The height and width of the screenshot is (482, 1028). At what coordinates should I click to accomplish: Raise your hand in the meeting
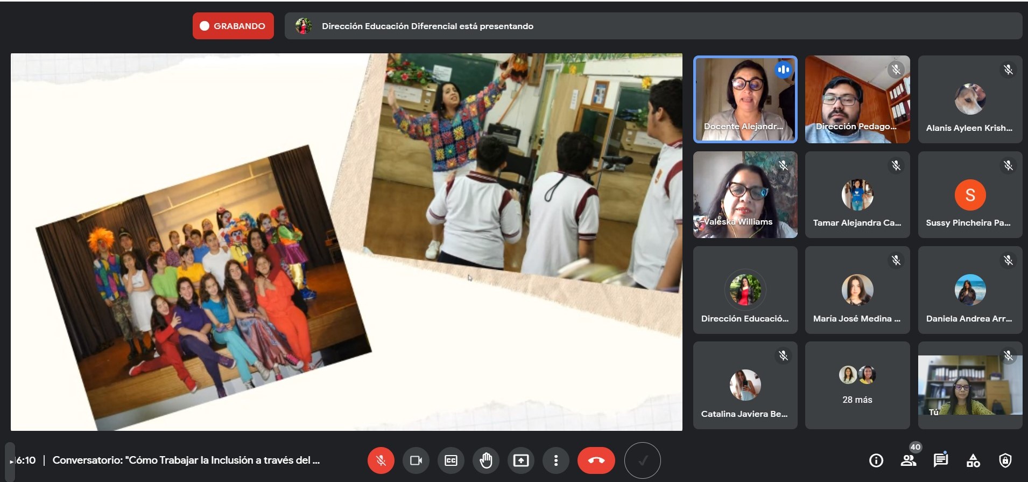click(486, 460)
